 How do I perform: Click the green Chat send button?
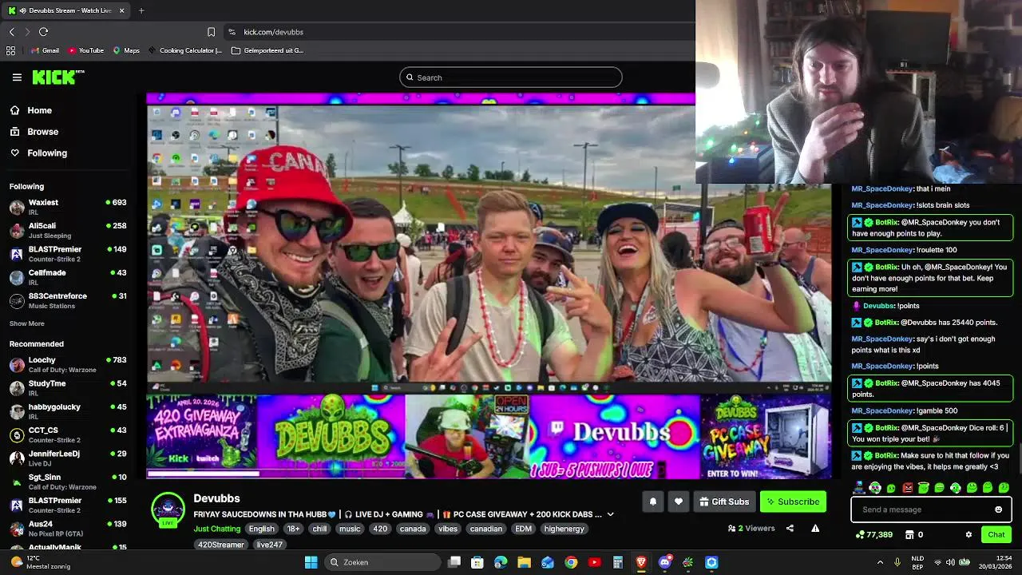(996, 534)
